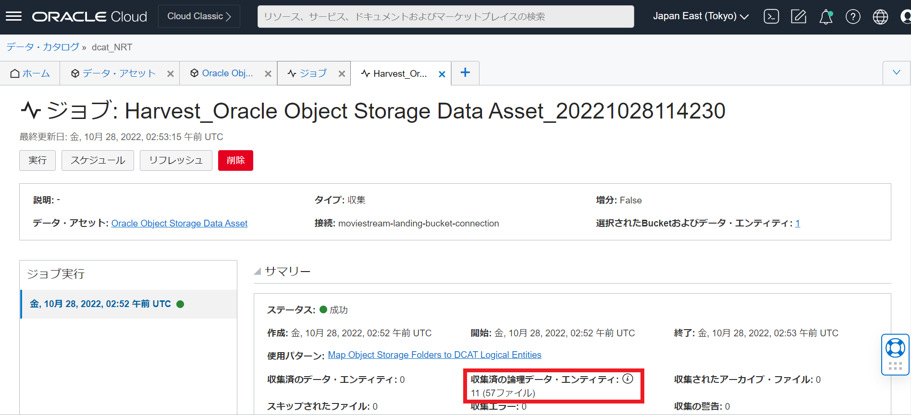Click the edit/feedback pencil icon in header
The image size is (911, 415).
click(799, 16)
